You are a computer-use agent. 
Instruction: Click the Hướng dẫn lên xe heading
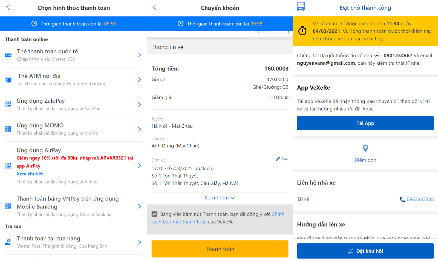pos(321,225)
